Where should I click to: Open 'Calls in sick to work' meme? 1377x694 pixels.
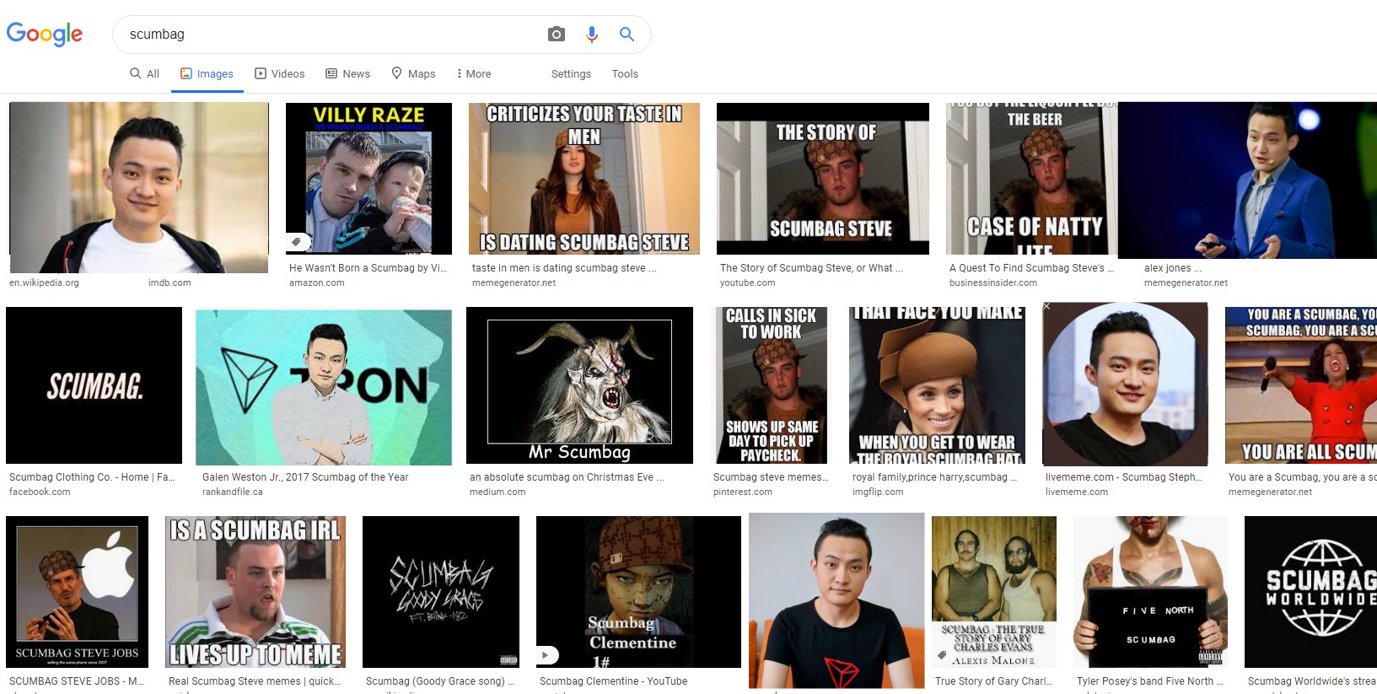point(772,385)
